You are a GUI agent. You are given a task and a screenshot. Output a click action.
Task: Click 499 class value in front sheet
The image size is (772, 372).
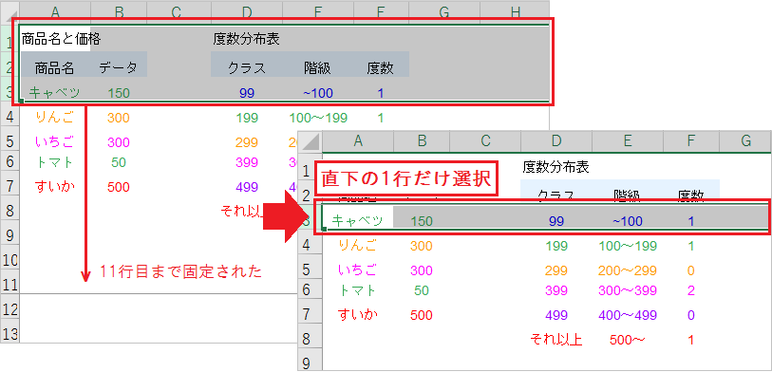click(556, 315)
